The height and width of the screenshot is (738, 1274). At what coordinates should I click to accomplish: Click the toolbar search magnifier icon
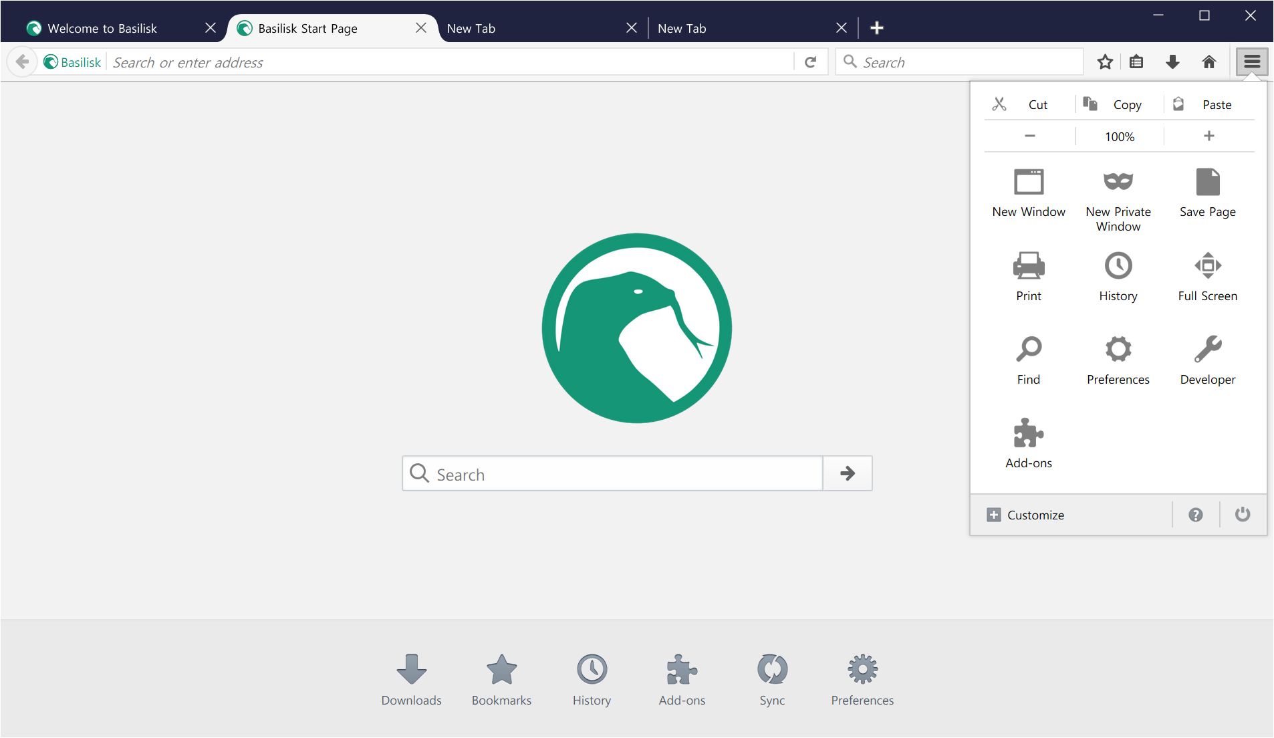tap(850, 61)
